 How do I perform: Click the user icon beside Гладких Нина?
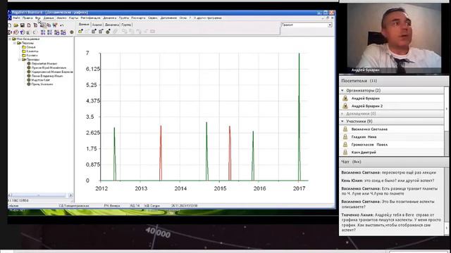click(345, 137)
